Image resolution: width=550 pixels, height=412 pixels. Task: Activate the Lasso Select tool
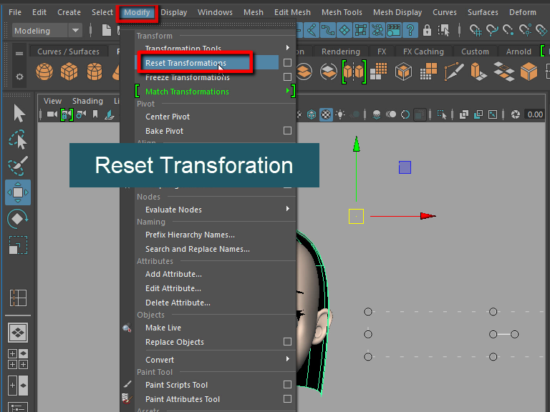coord(18,140)
